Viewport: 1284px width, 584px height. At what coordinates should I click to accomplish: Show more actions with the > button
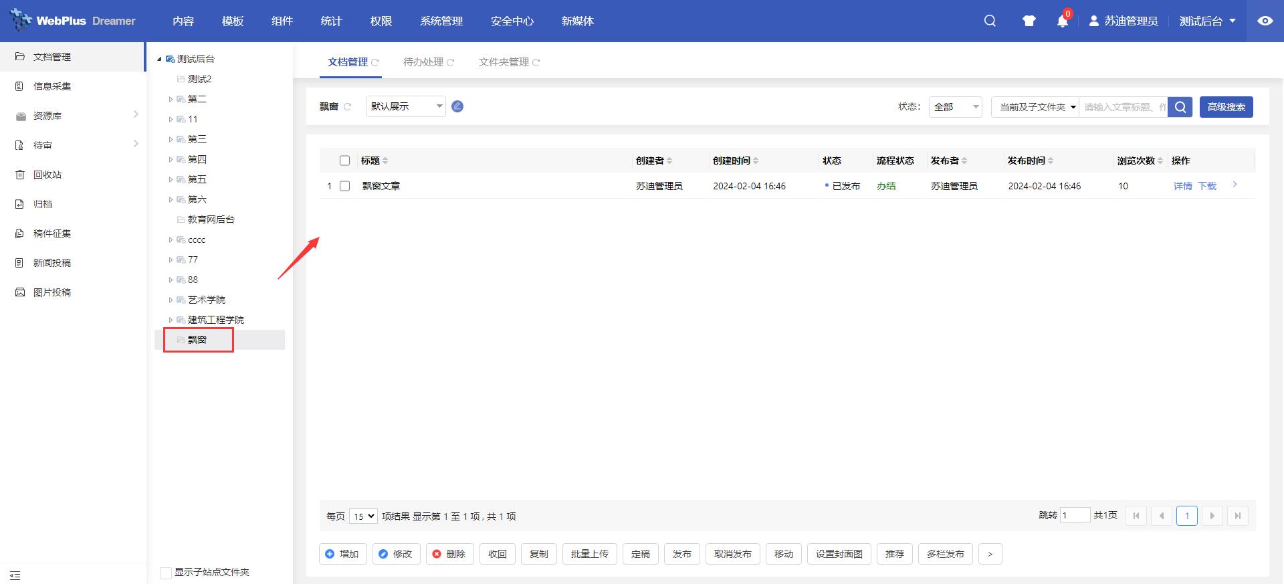[990, 554]
